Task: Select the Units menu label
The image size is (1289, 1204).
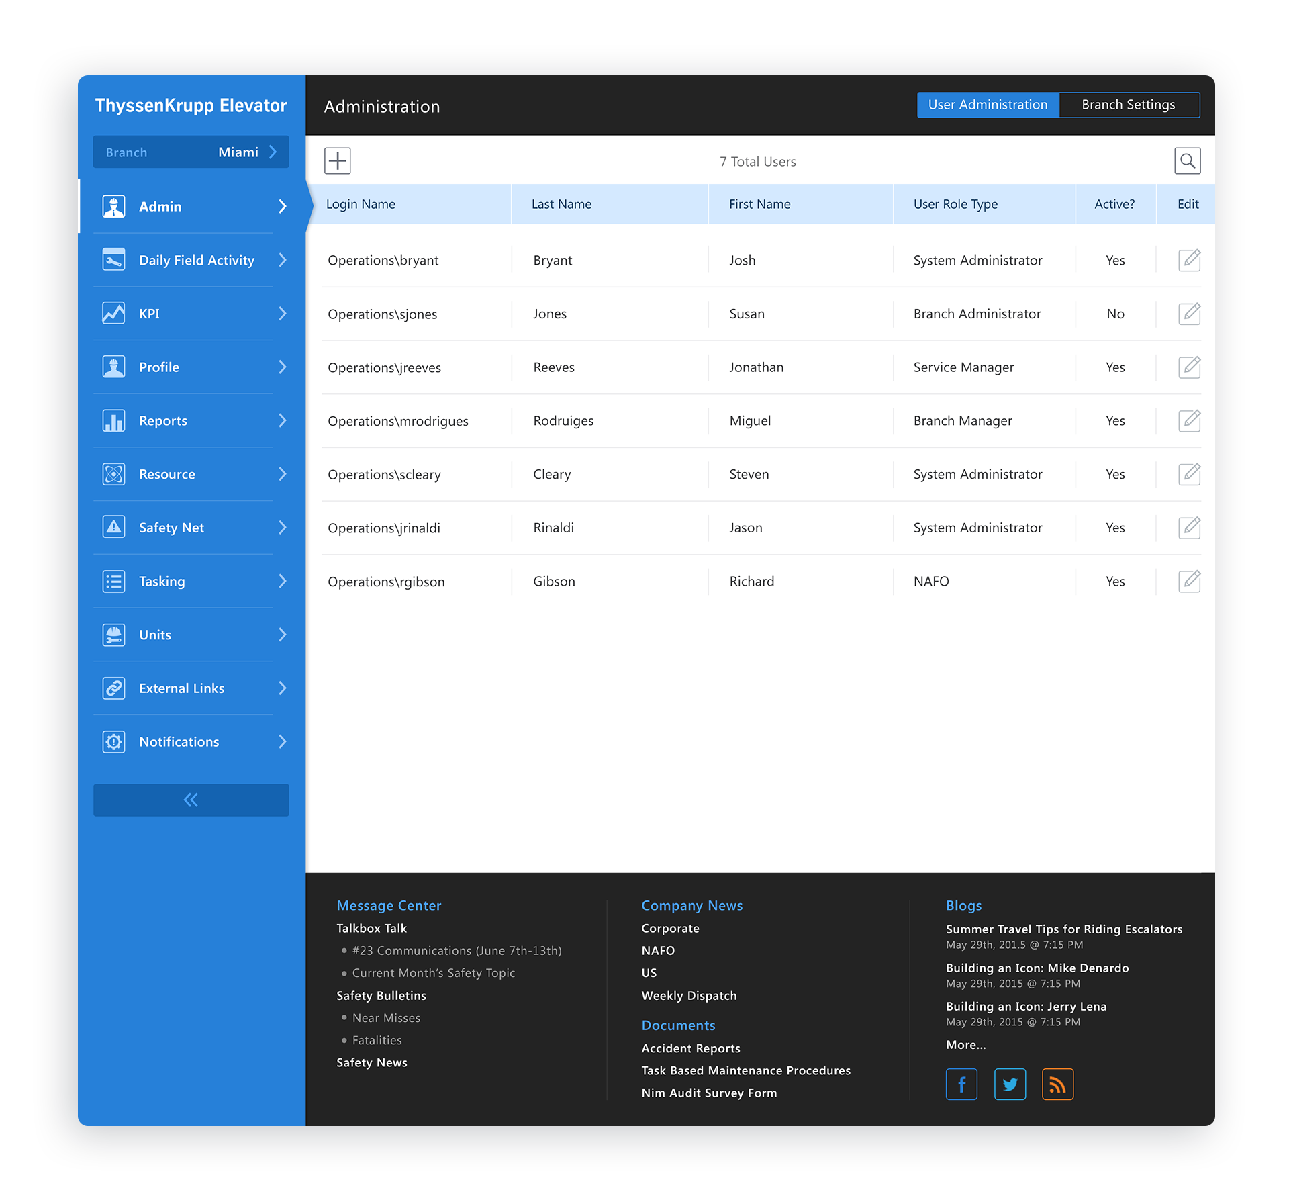Action: pos(155,635)
